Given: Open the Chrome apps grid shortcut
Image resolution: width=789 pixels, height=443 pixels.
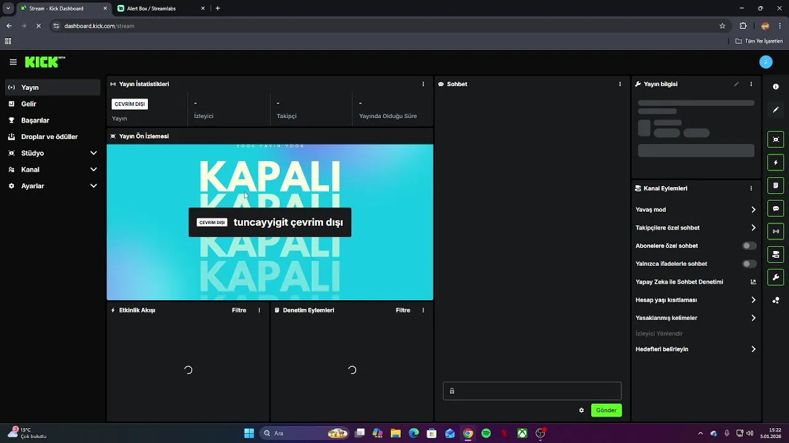Looking at the screenshot, I should pyautogui.click(x=8, y=41).
